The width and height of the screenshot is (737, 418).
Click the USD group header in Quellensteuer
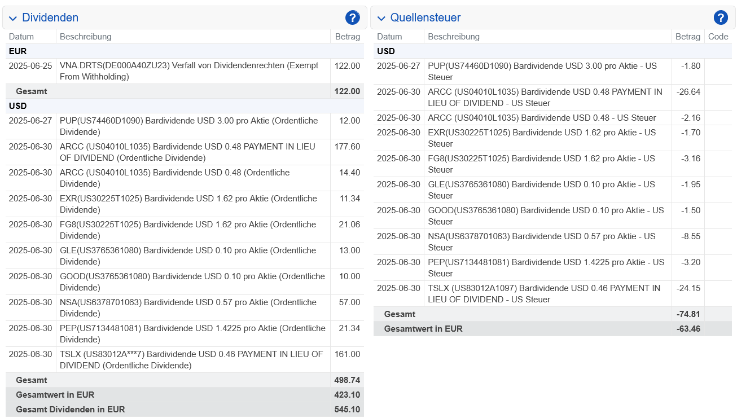[386, 51]
